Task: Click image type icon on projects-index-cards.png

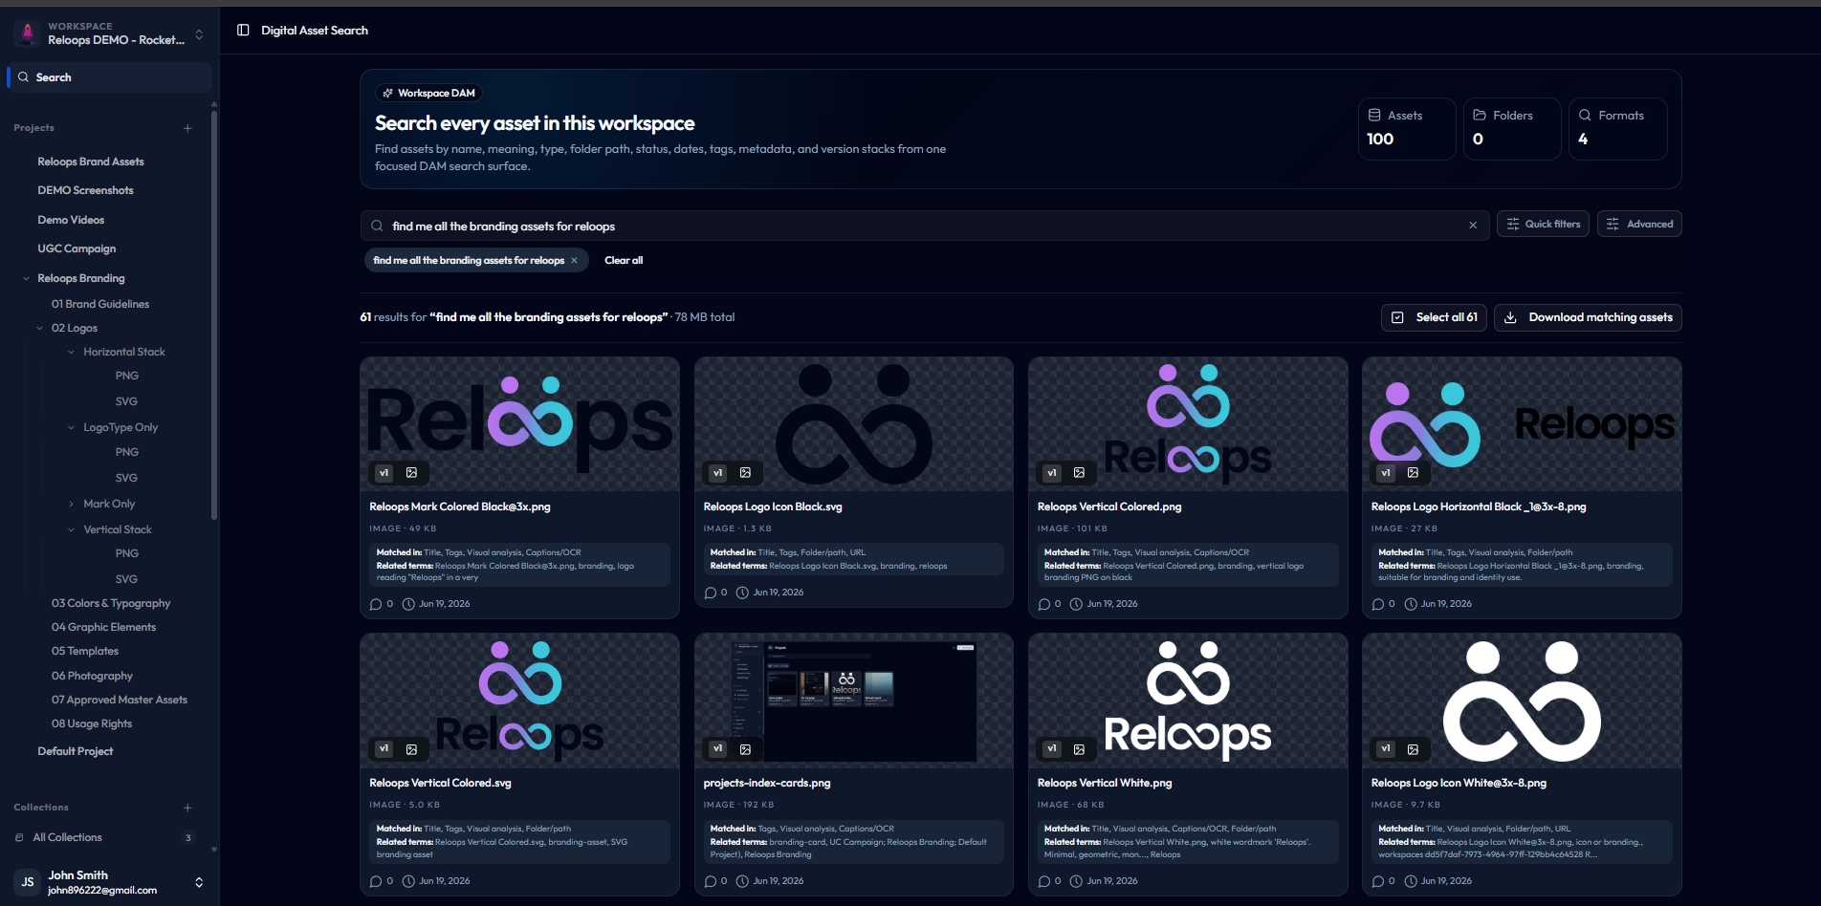Action: click(745, 749)
